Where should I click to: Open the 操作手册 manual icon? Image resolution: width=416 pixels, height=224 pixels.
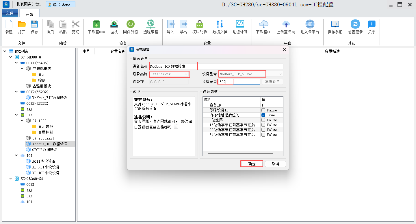pyautogui.click(x=335, y=24)
